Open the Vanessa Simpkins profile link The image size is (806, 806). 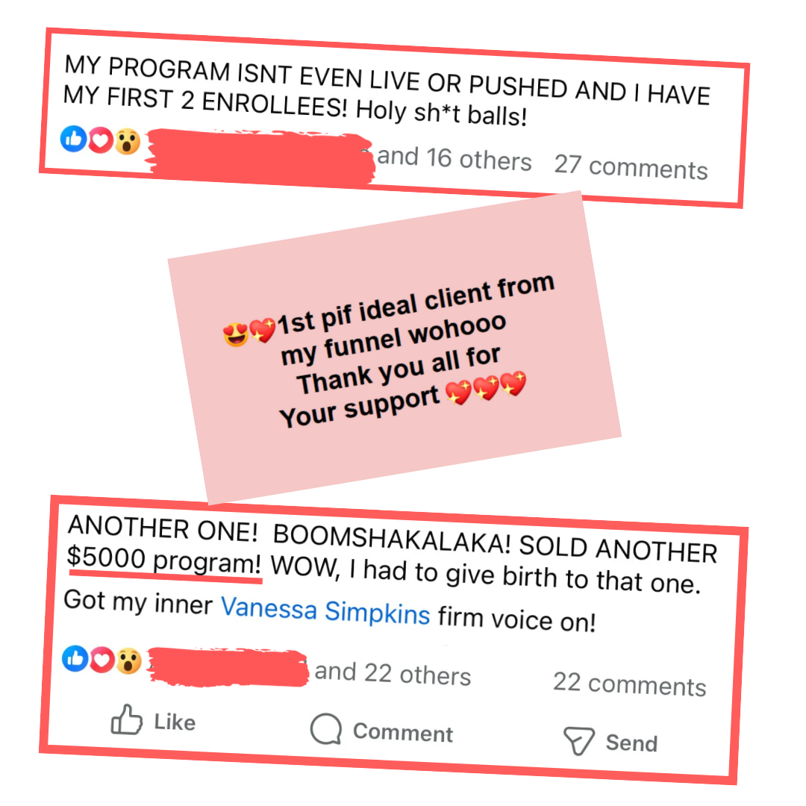325,610
